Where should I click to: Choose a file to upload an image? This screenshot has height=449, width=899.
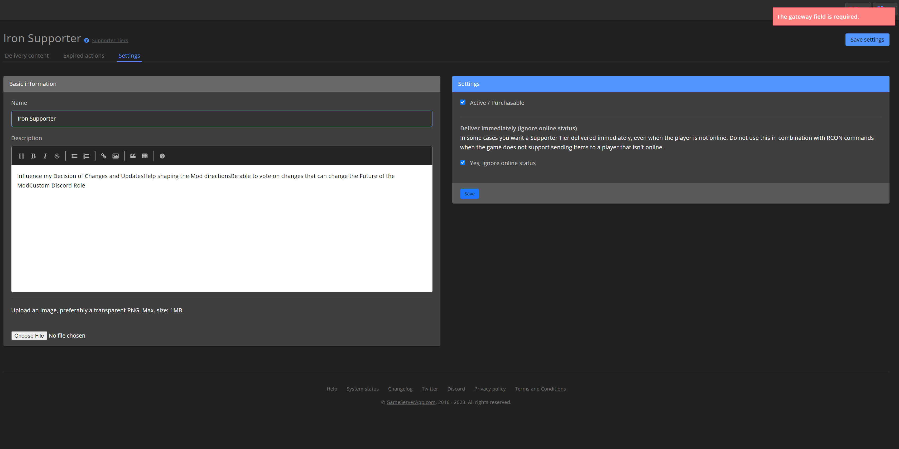point(29,335)
